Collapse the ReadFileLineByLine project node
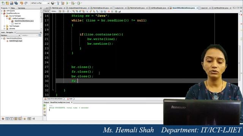The height and width of the screenshot is (136, 243). point(2,13)
